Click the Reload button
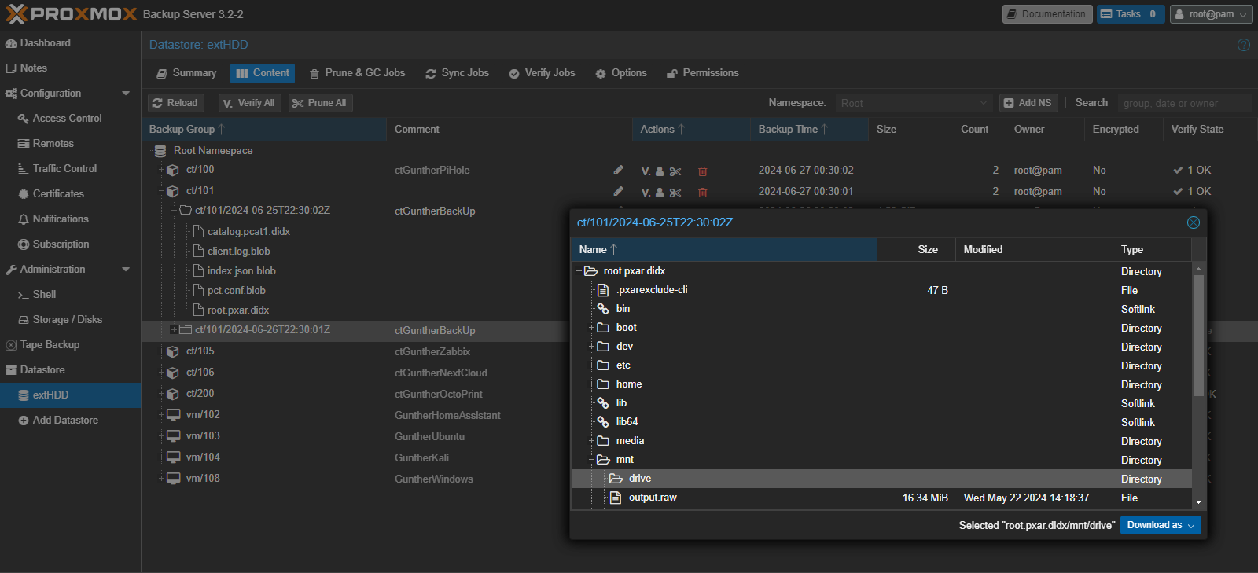 175,103
